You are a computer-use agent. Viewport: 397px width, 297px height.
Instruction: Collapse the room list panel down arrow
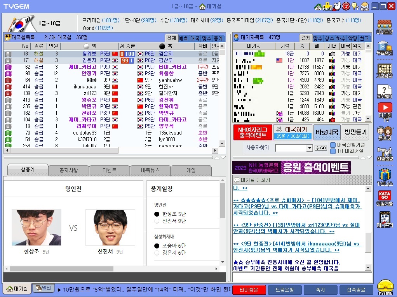pyautogui.click(x=223, y=158)
